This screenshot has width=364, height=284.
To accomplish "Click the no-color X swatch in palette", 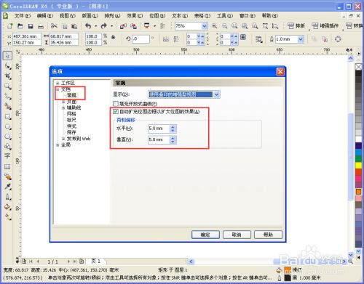I will (x=358, y=67).
